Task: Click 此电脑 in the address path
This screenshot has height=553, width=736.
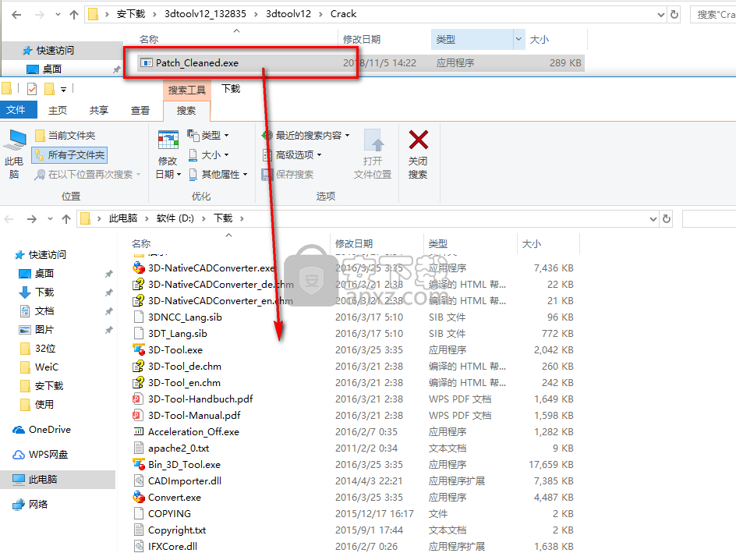Action: pyautogui.click(x=123, y=218)
